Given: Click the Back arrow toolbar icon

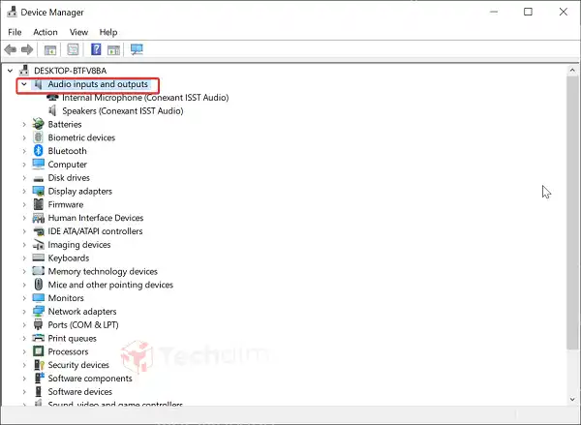Looking at the screenshot, I should [x=11, y=49].
